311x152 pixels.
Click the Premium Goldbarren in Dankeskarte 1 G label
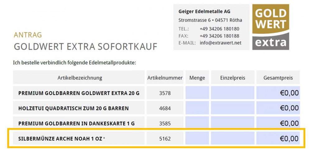point(77,124)
